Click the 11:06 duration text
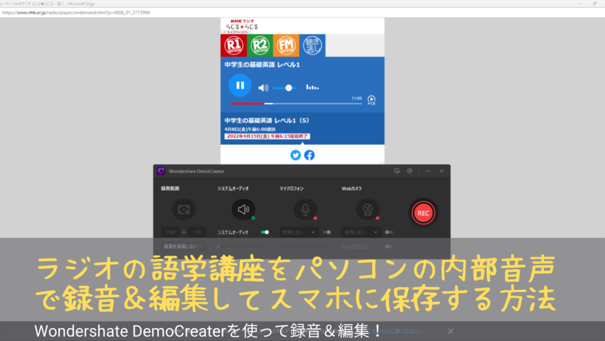 coord(356,98)
